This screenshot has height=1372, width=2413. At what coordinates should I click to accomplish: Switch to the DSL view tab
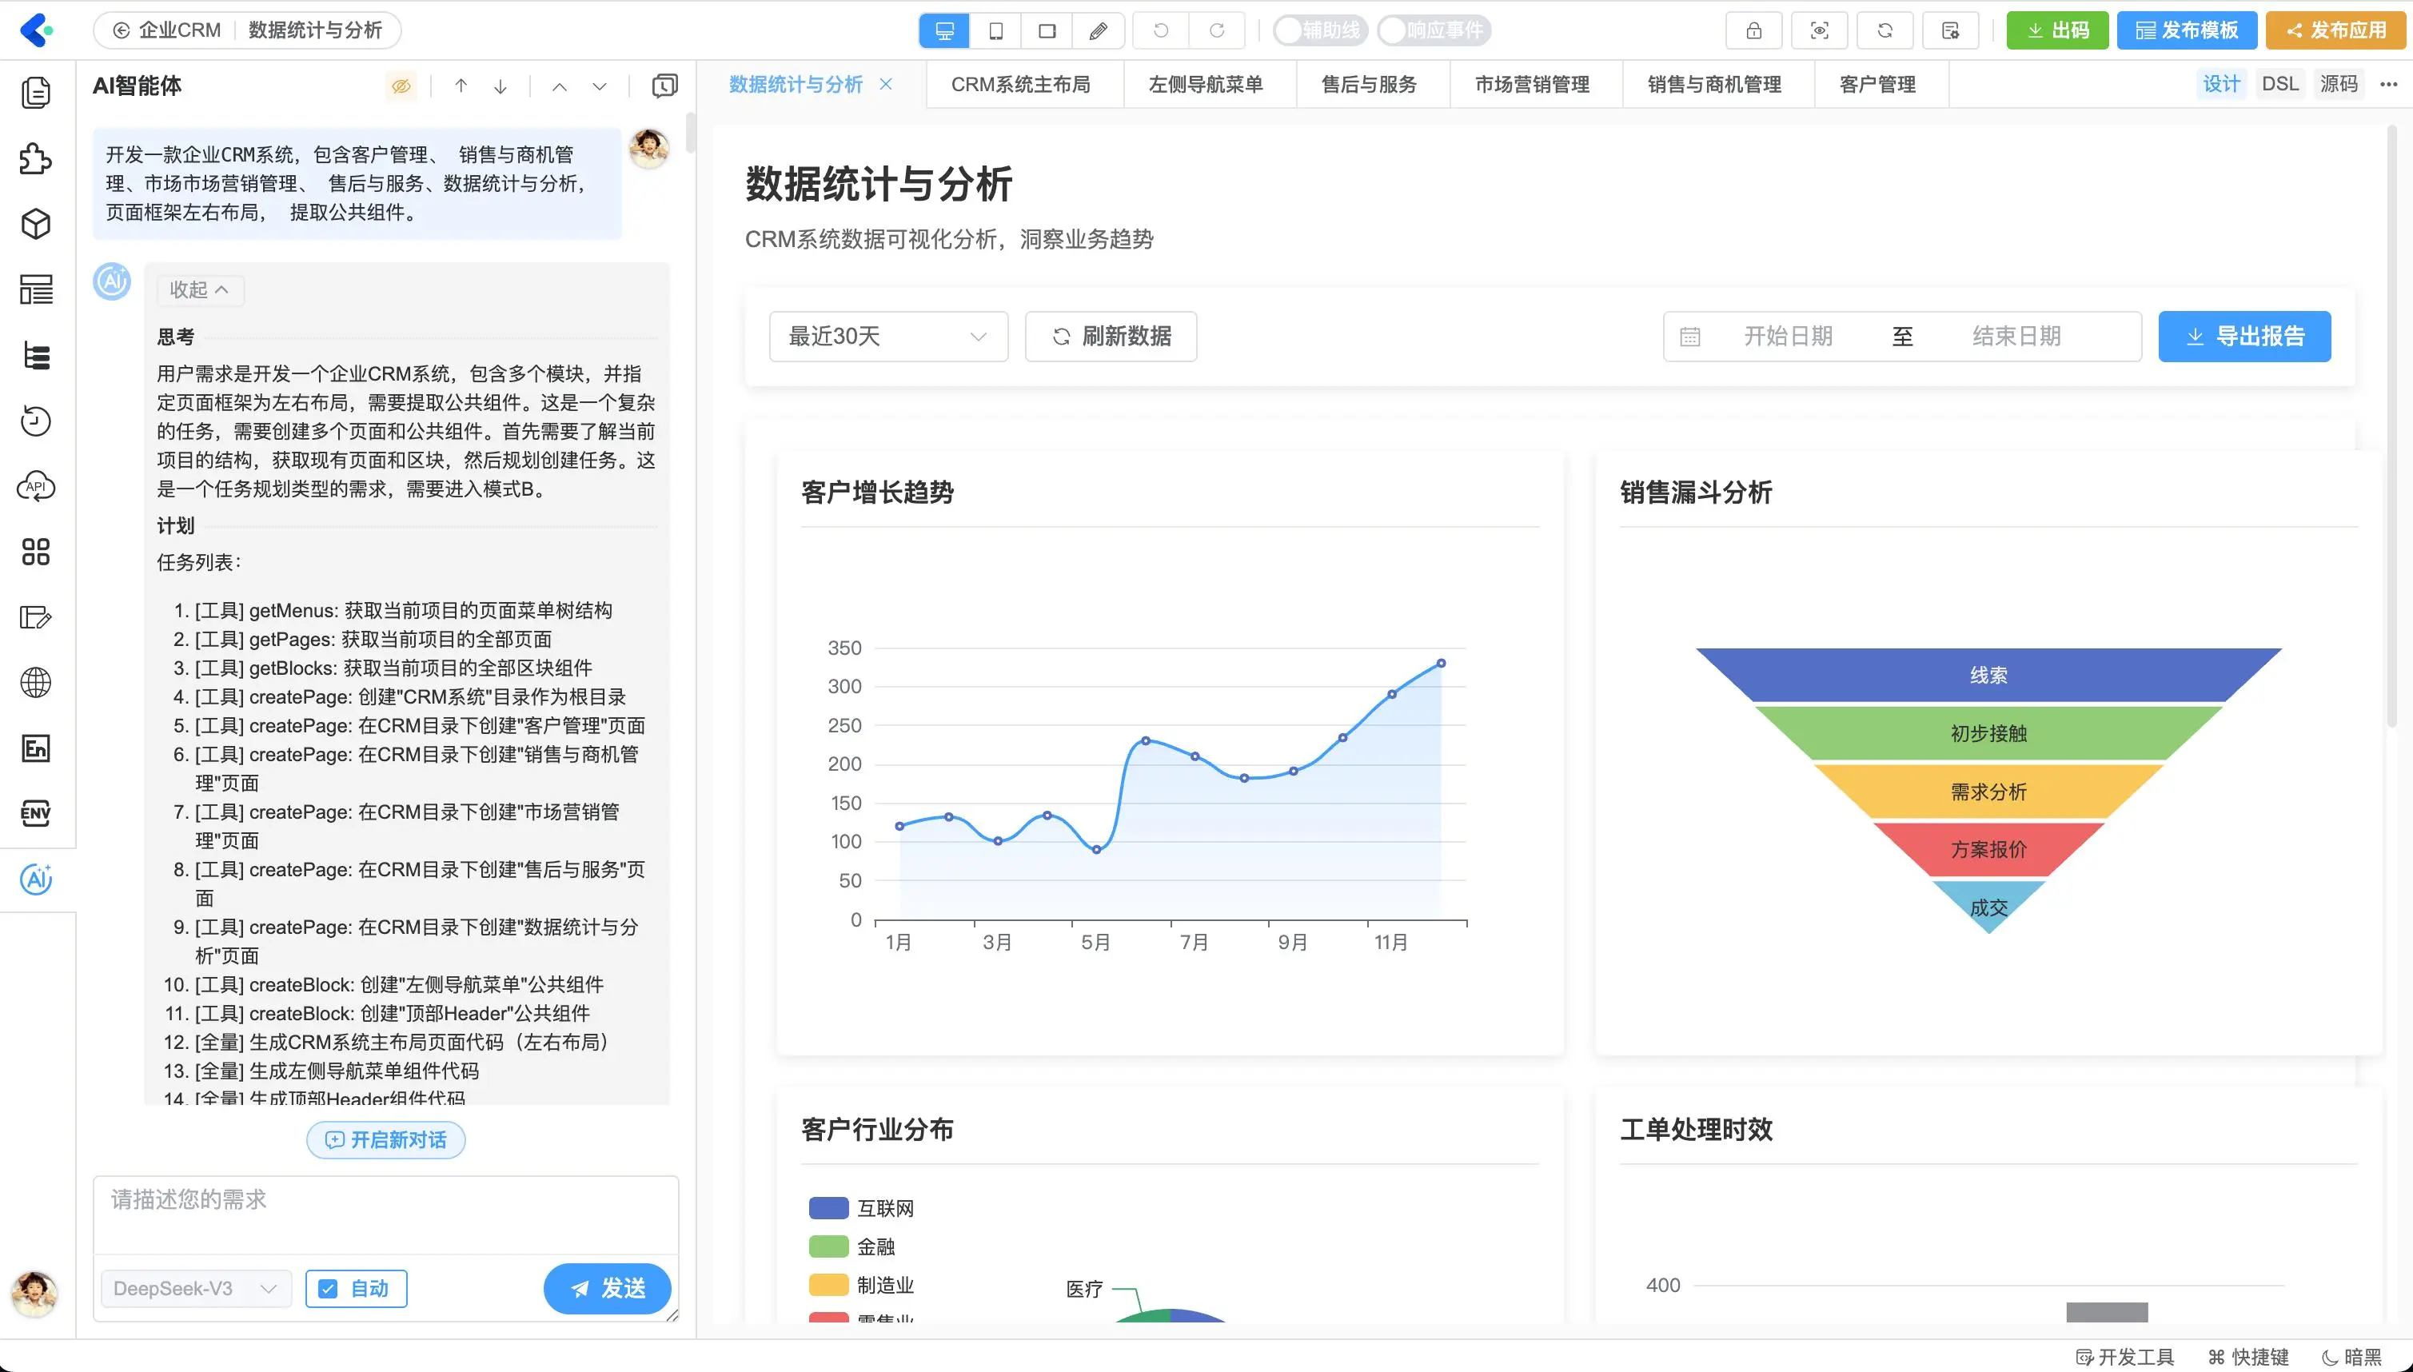[x=2280, y=84]
